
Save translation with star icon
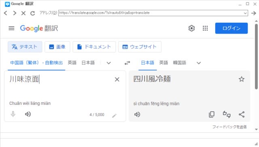pyautogui.click(x=242, y=79)
